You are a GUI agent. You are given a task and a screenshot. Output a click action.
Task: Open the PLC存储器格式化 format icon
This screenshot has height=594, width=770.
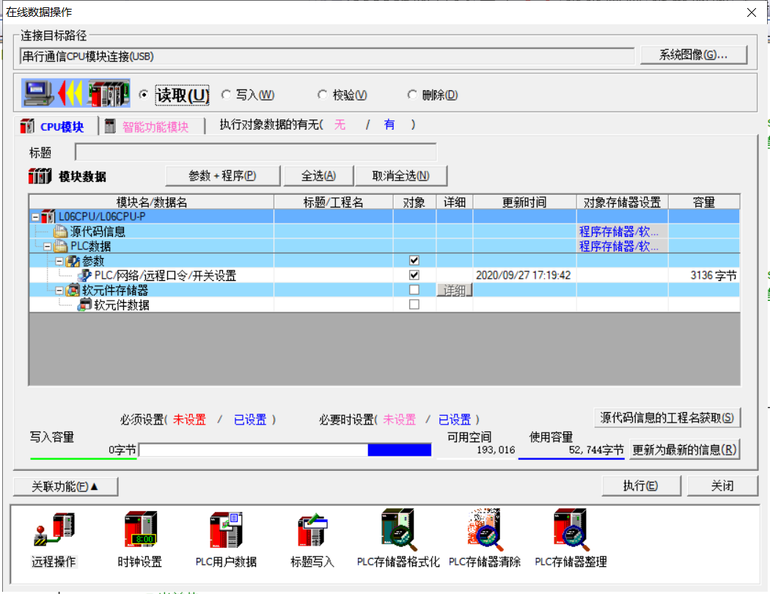point(398,531)
